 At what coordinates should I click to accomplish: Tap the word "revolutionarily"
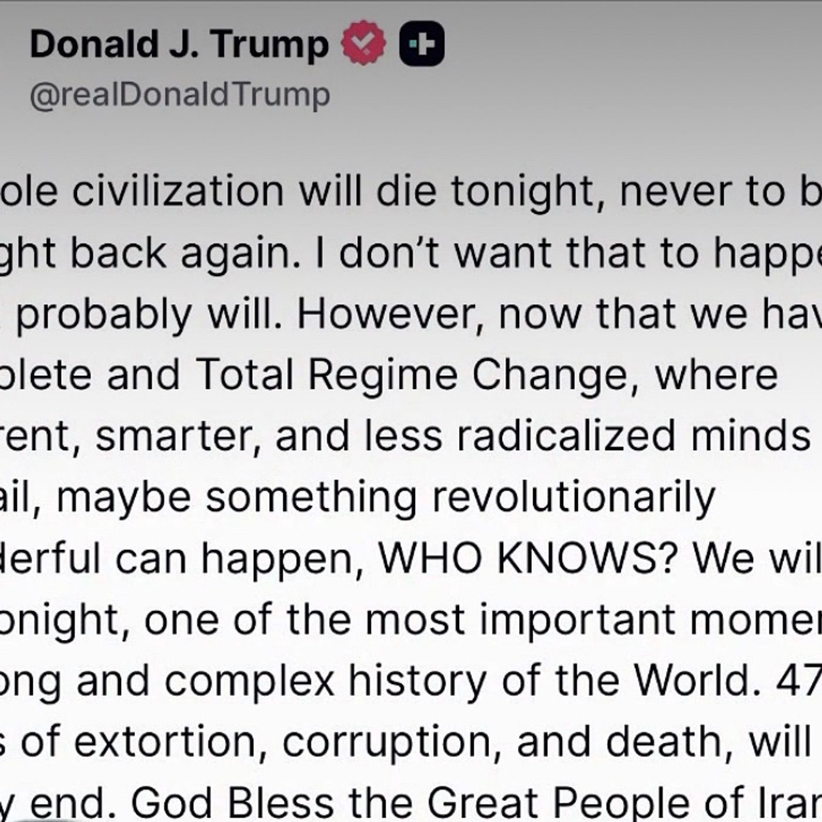tap(574, 497)
